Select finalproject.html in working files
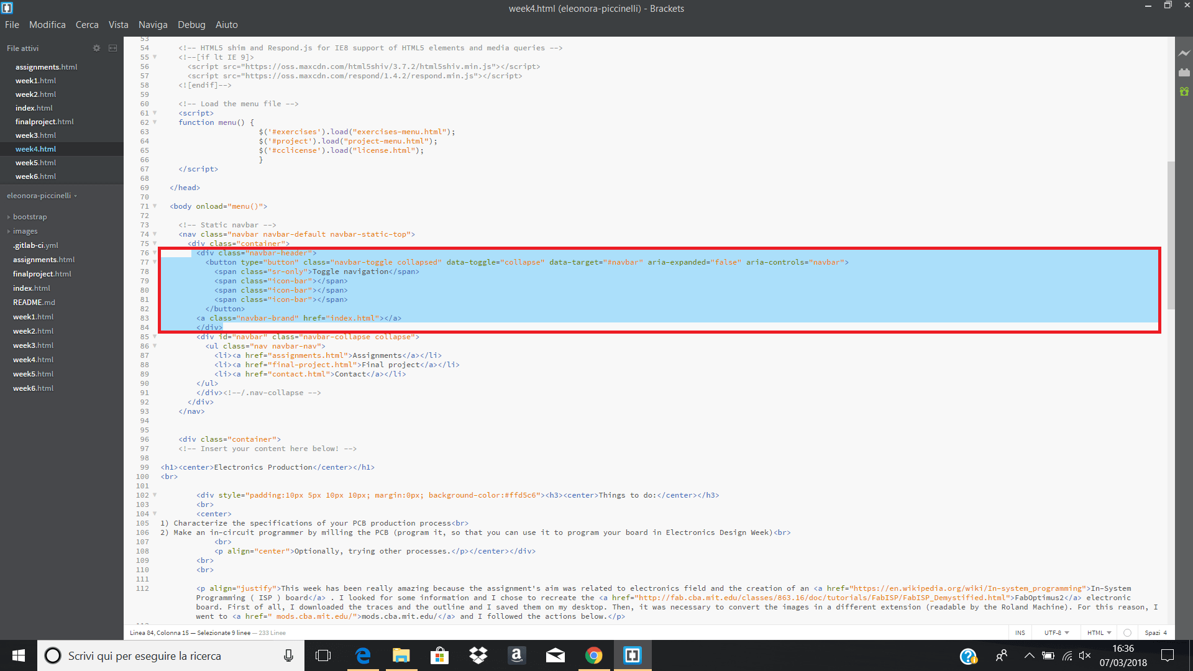The height and width of the screenshot is (671, 1193). [x=62, y=122]
